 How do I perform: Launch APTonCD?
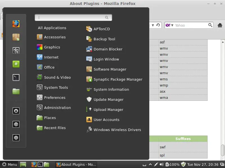[98, 29]
